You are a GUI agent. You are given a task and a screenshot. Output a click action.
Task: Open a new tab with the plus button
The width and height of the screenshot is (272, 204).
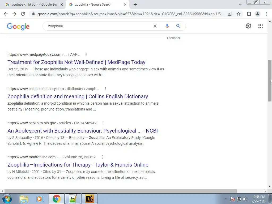[135, 5]
